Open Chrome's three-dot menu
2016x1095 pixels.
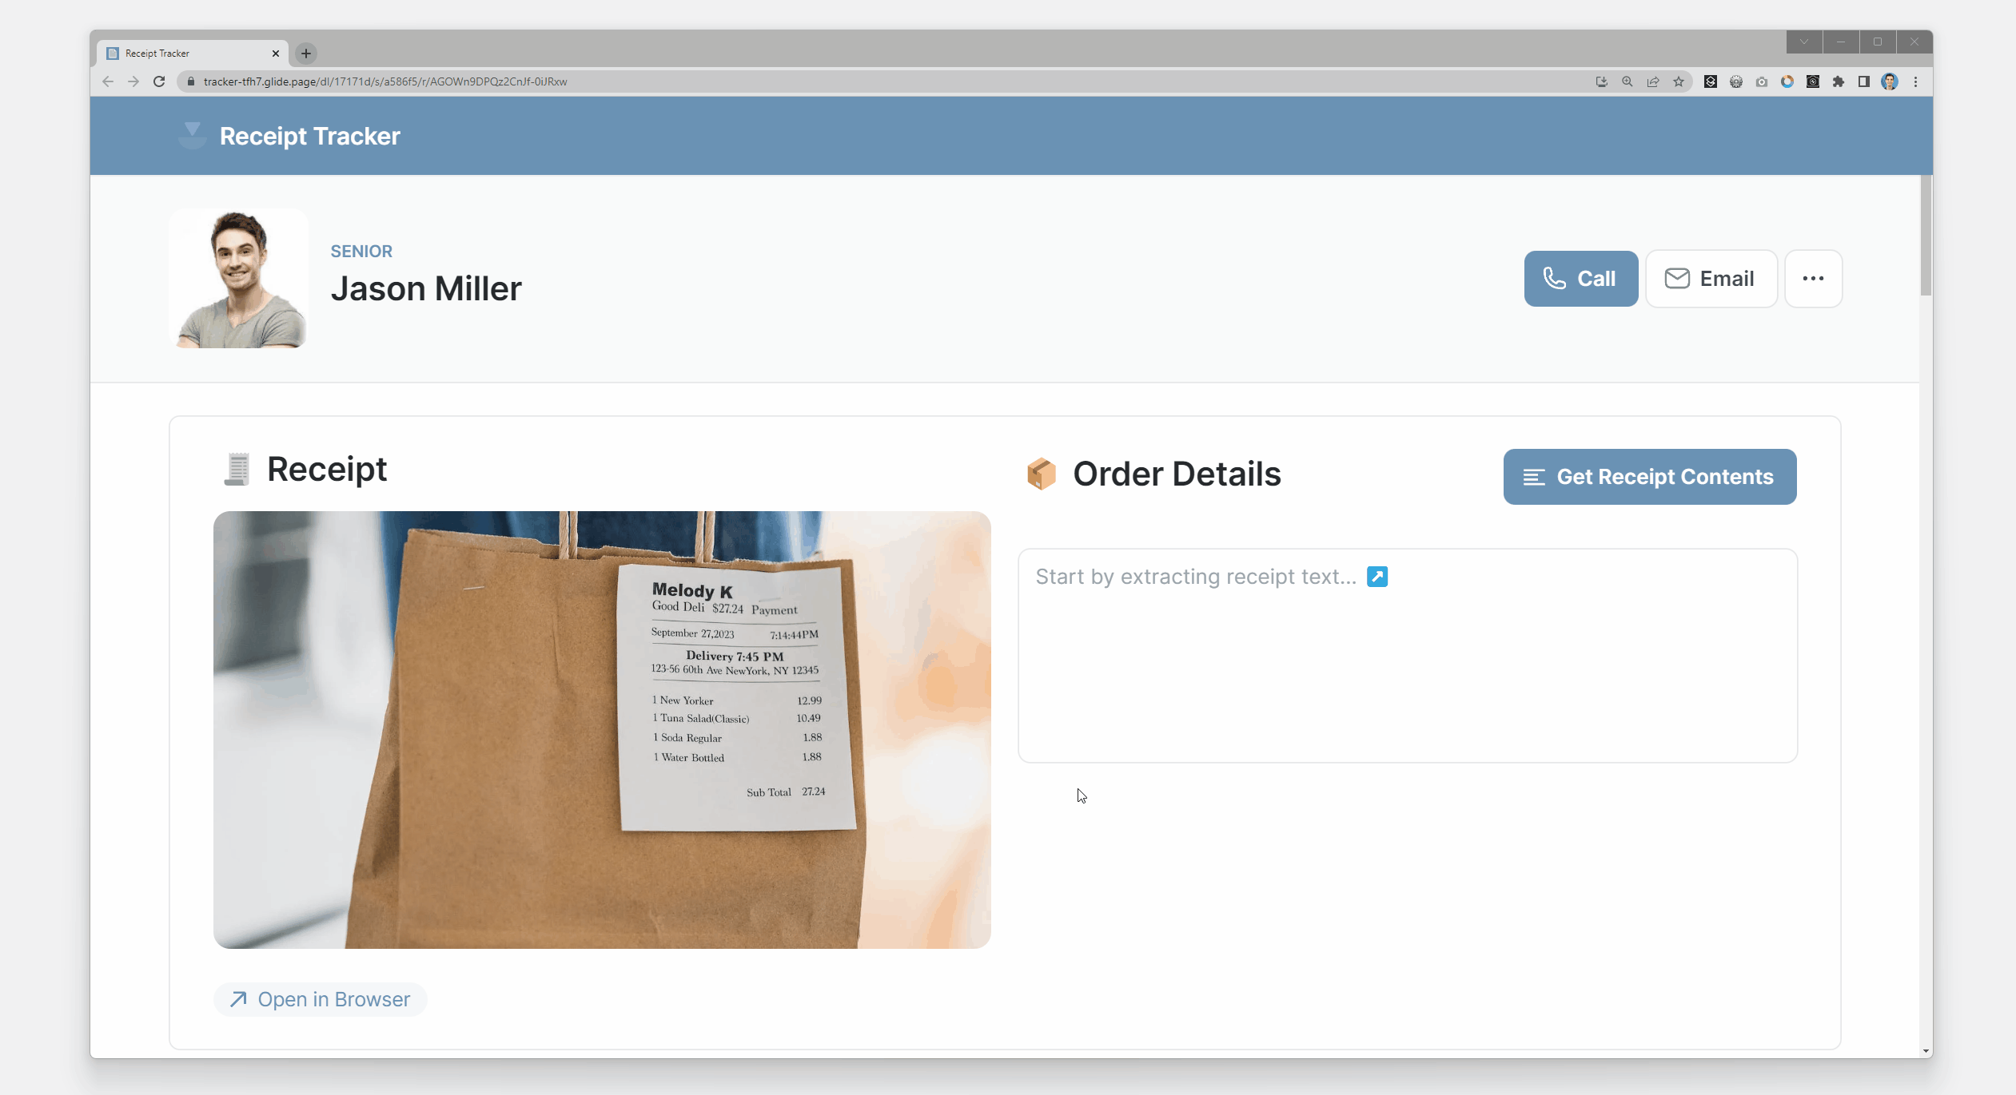coord(1915,81)
